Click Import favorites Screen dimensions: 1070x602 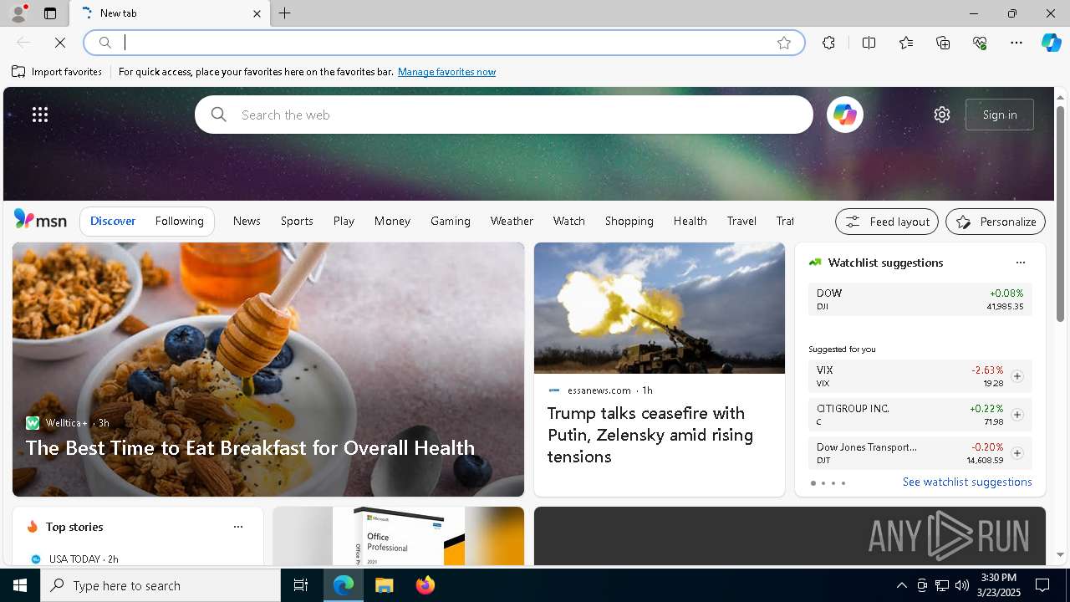click(x=57, y=72)
